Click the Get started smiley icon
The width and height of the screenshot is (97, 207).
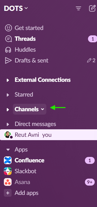8,28
